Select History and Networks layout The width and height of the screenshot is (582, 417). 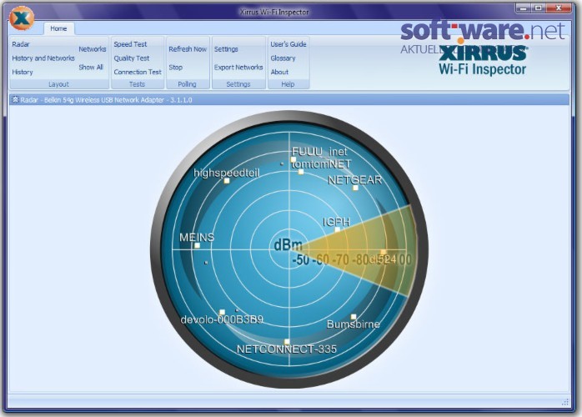tap(43, 58)
